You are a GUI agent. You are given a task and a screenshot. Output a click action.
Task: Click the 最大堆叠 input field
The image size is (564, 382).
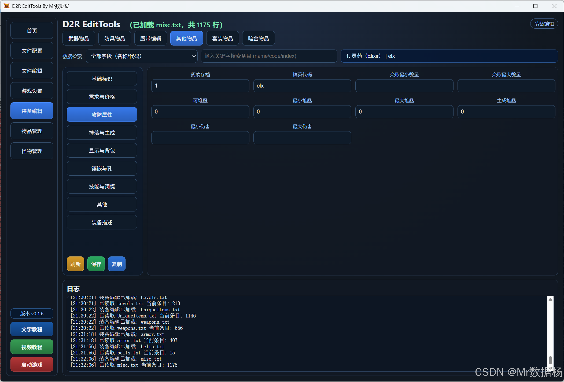[x=404, y=112]
